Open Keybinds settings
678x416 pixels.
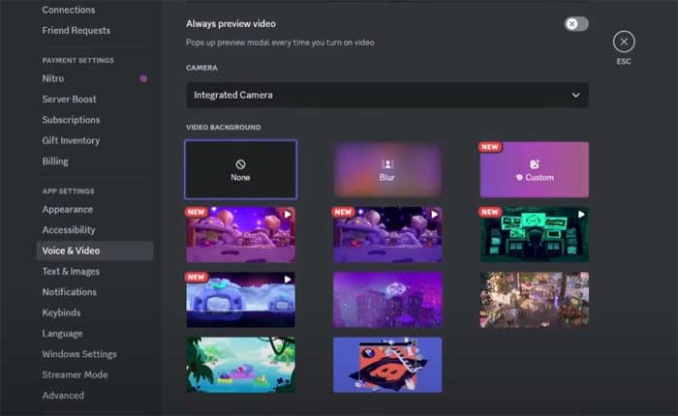tap(61, 312)
